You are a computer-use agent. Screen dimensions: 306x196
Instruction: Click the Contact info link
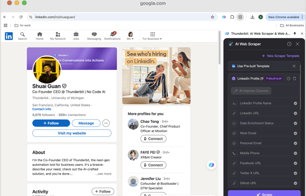coord(42,109)
